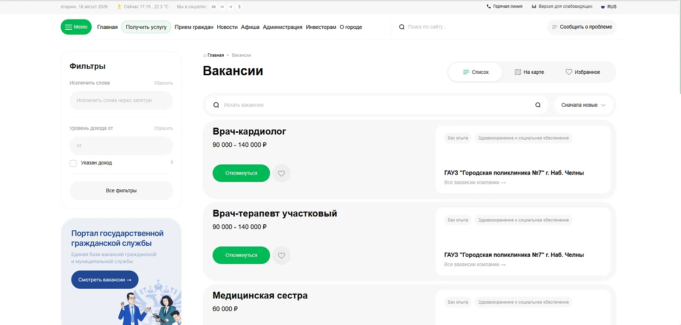Open Прием граждан section
Viewport: 681px width, 325px height.
[x=194, y=27]
